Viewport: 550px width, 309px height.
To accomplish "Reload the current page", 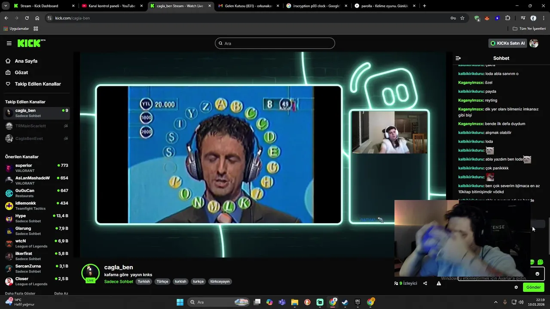I will pos(27,18).
